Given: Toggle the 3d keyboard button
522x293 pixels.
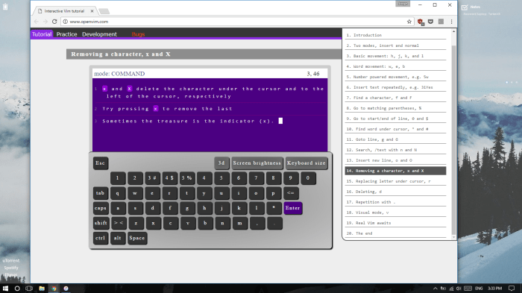Looking at the screenshot, I should 221,163.
